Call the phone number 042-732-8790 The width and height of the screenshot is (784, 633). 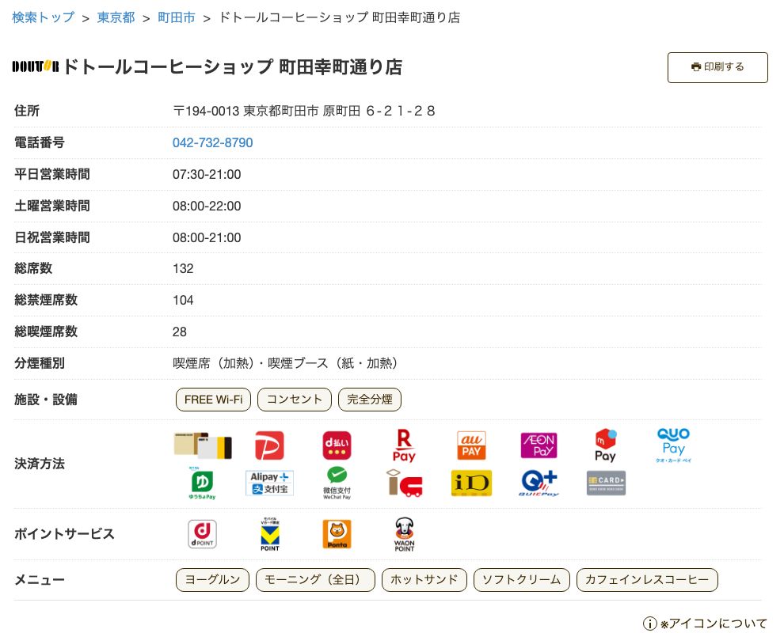(x=212, y=143)
